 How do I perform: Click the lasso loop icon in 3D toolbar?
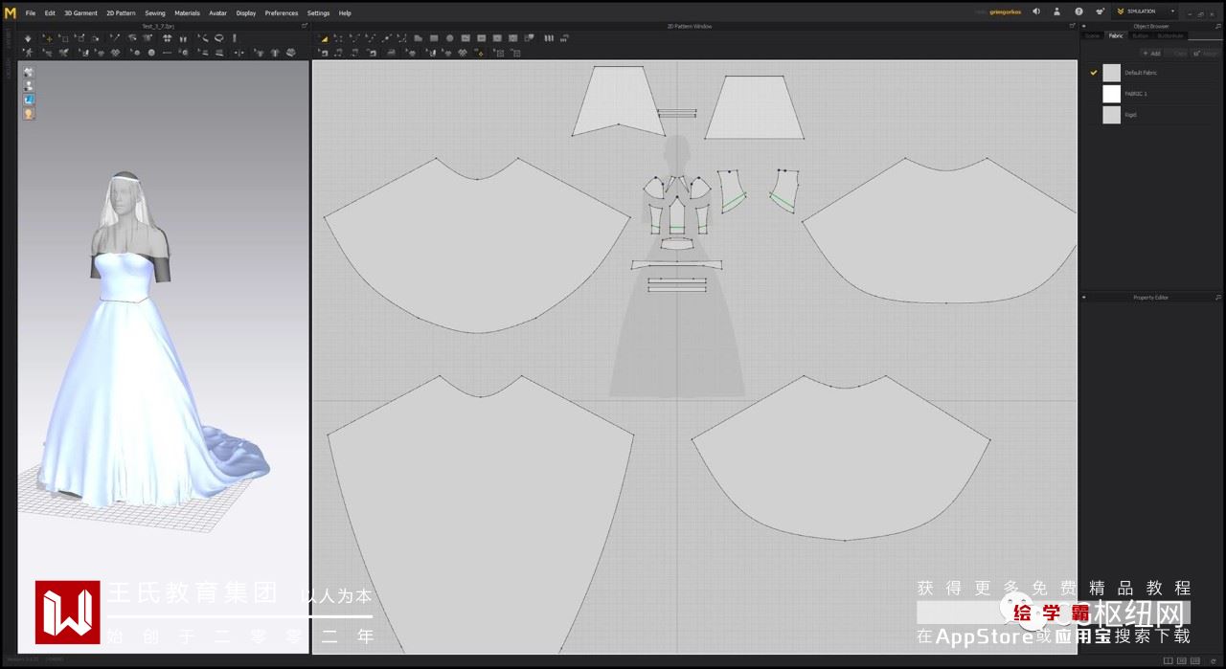[219, 38]
